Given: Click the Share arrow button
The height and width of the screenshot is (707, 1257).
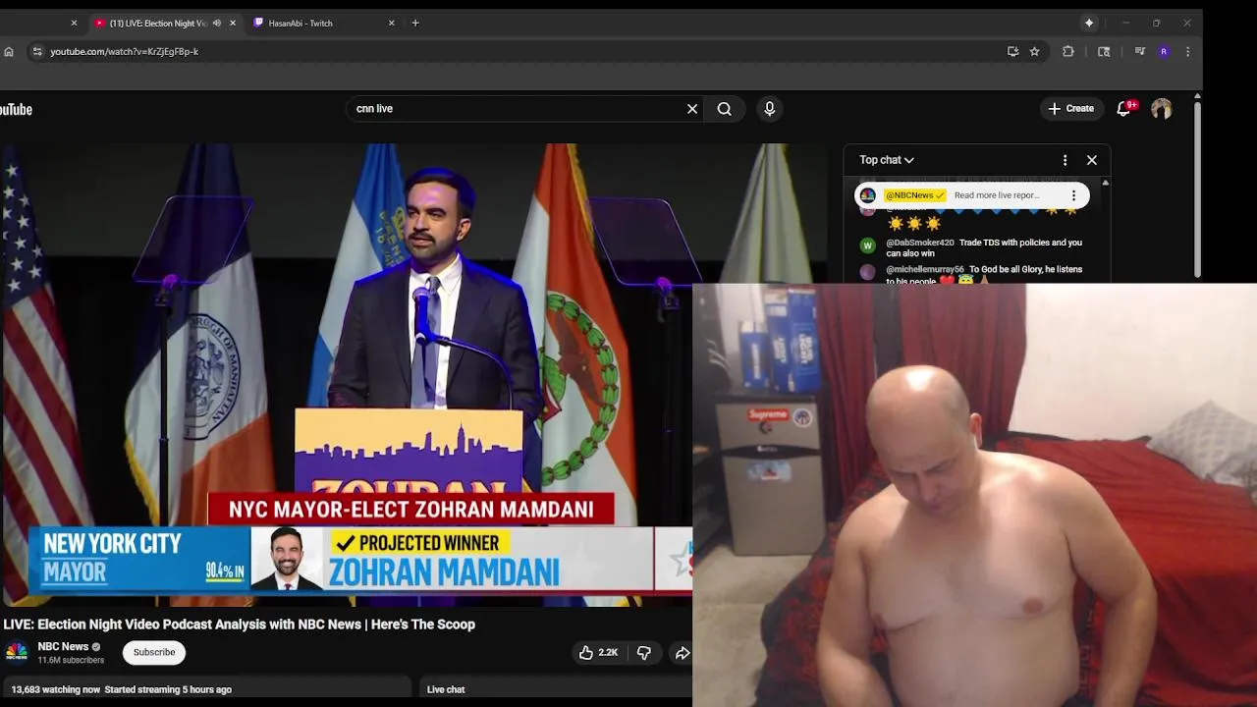Looking at the screenshot, I should (x=682, y=653).
